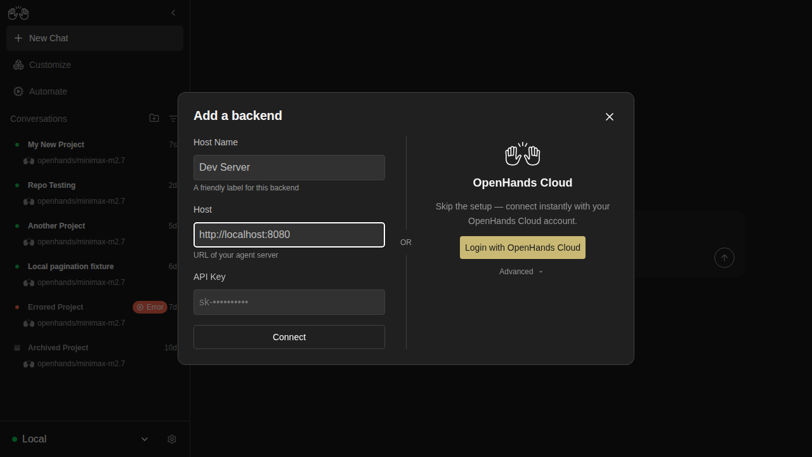
Task: Open the Customize section icon
Action: pyautogui.click(x=18, y=65)
